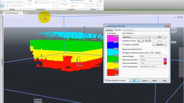Expand the Rectangular crop dropdown arrow
This screenshot has width=184, height=103.
click(x=64, y=6)
